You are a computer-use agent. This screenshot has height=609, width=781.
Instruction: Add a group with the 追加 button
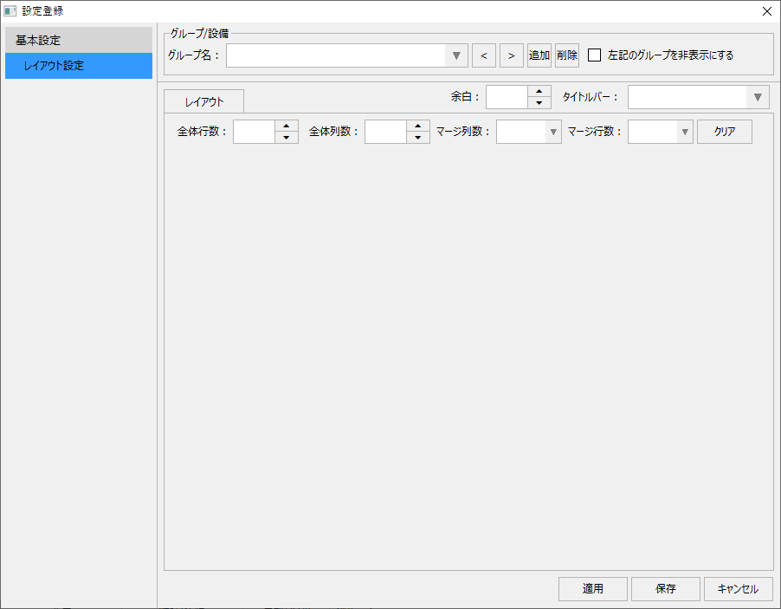tap(539, 55)
